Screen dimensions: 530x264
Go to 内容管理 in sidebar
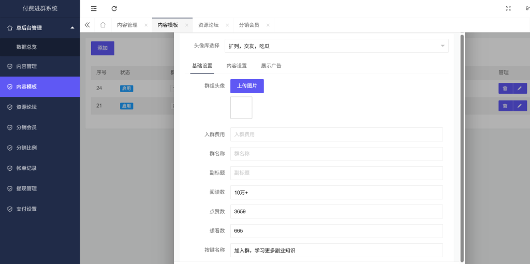40,66
